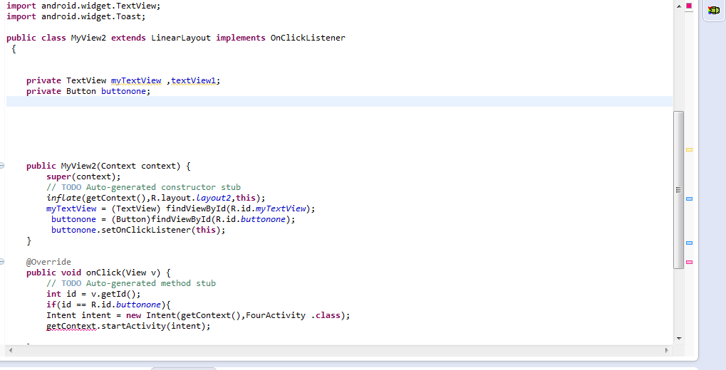This screenshot has width=726, height=370.
Task: Click the "Auto-generated method stub" comment
Action: coord(151,283)
